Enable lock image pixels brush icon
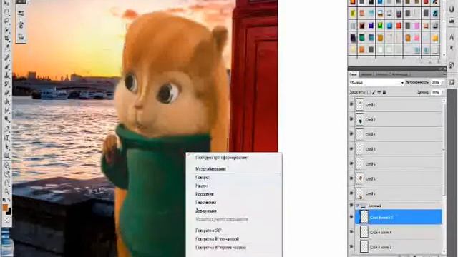The height and width of the screenshot is (257, 458). point(374,93)
